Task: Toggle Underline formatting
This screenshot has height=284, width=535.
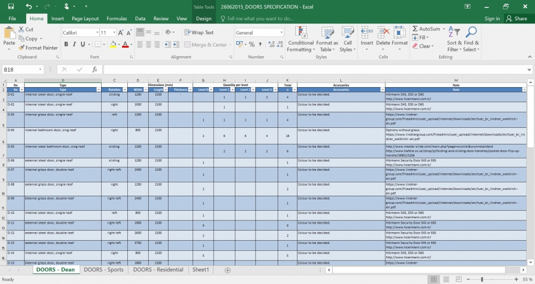Action: tap(82, 44)
